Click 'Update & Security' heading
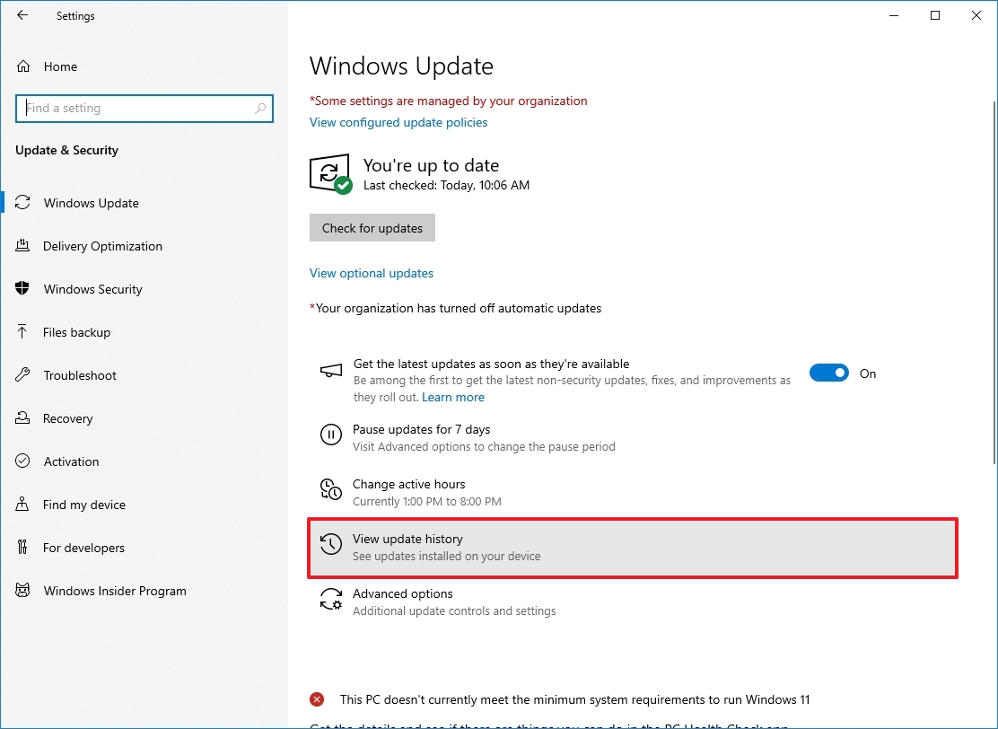 [x=66, y=150]
